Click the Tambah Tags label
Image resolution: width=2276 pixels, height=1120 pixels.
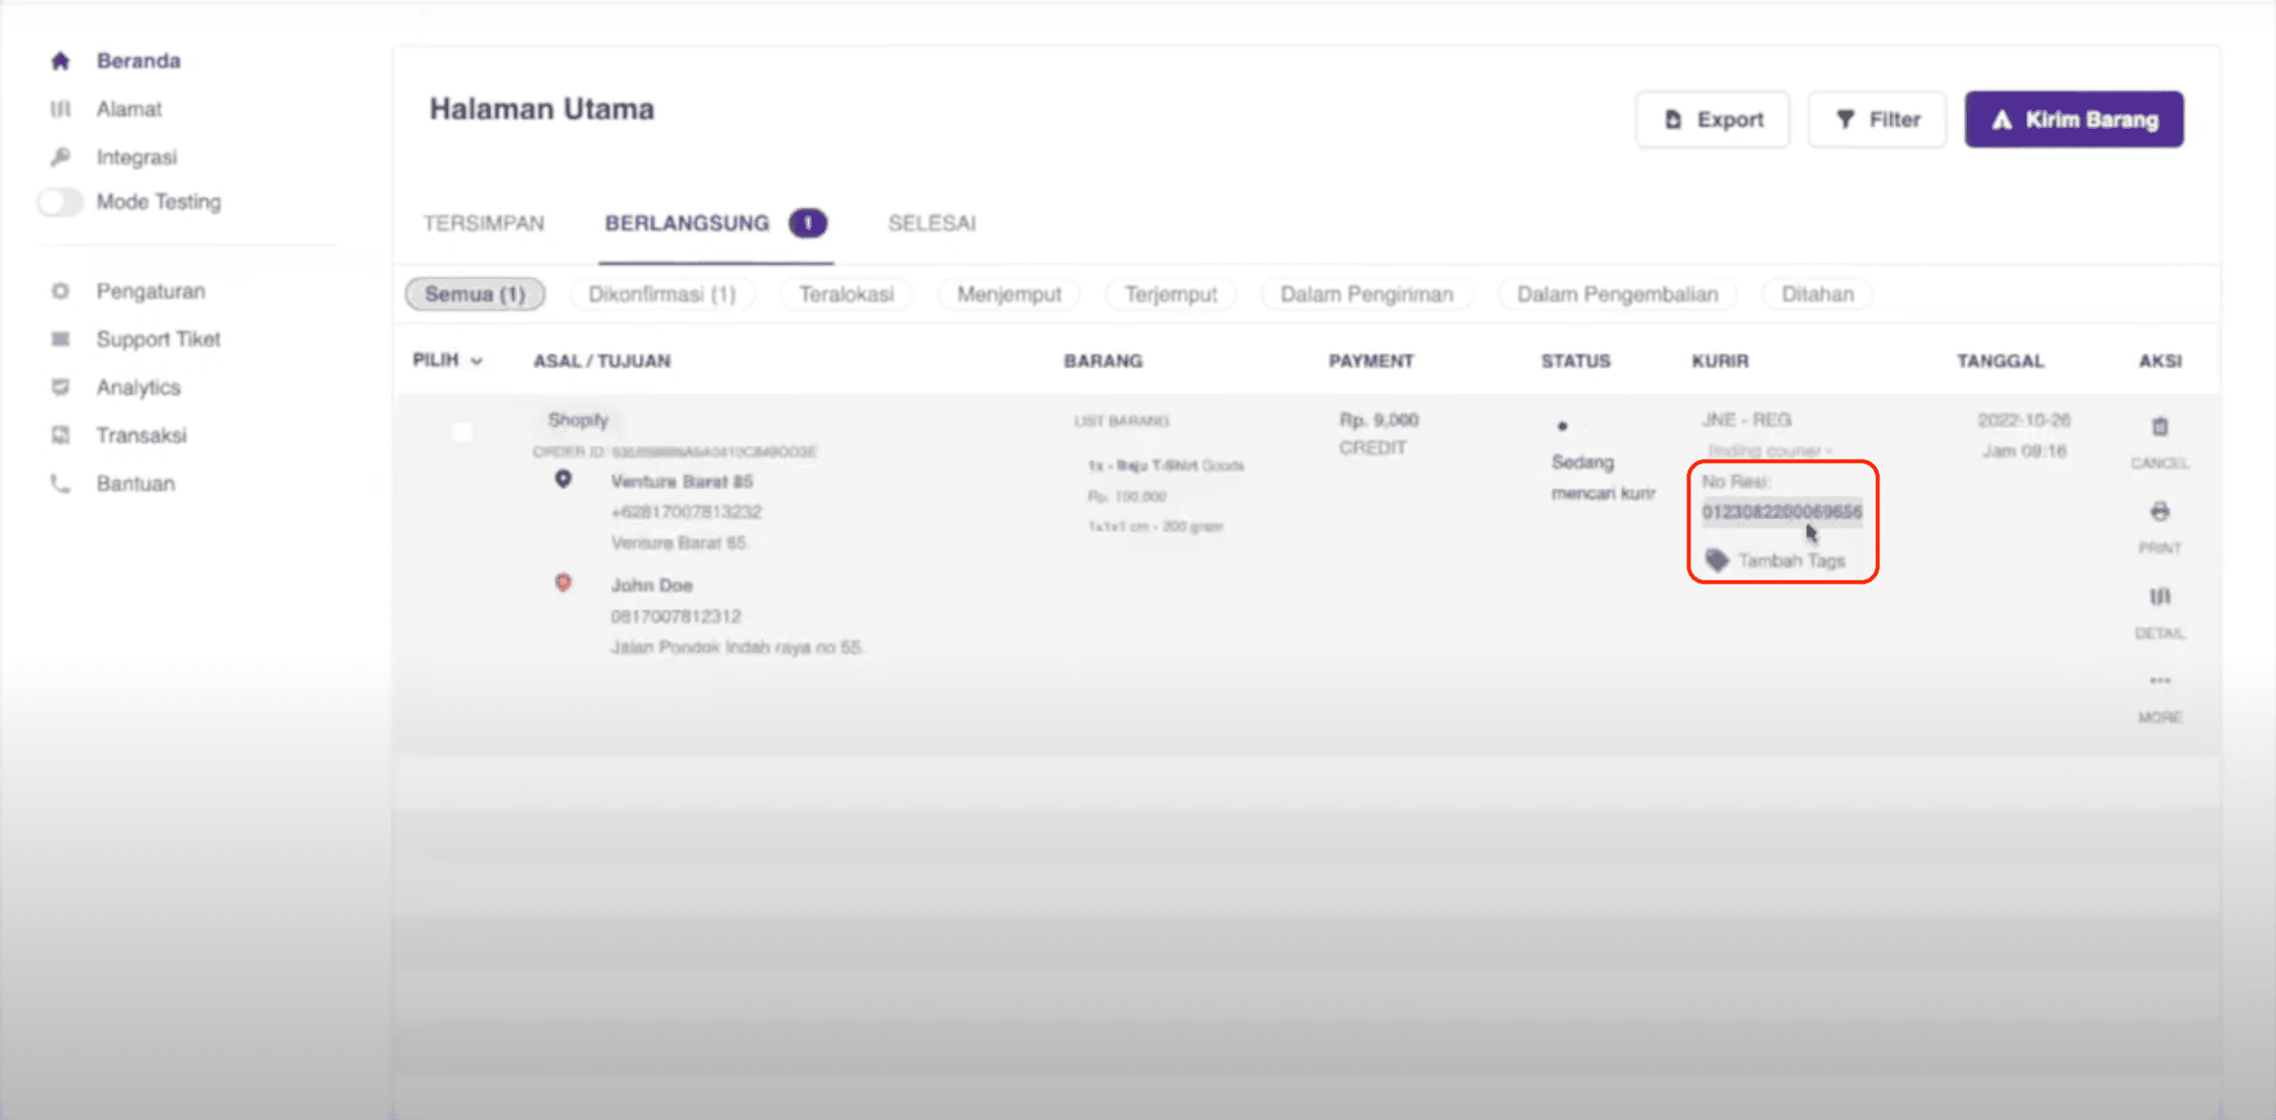(1791, 561)
